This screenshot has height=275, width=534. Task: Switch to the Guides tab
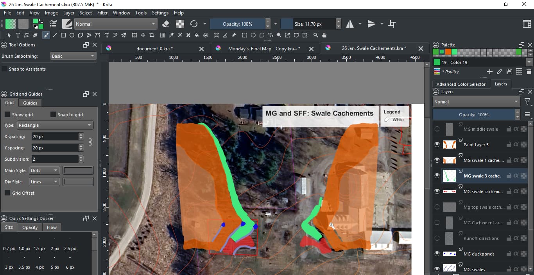[30, 103]
